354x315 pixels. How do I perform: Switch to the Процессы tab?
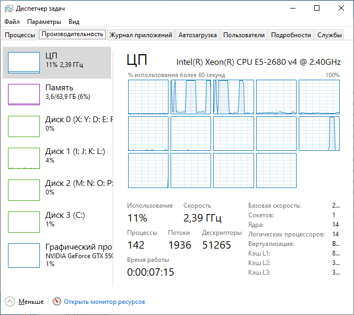(20, 35)
